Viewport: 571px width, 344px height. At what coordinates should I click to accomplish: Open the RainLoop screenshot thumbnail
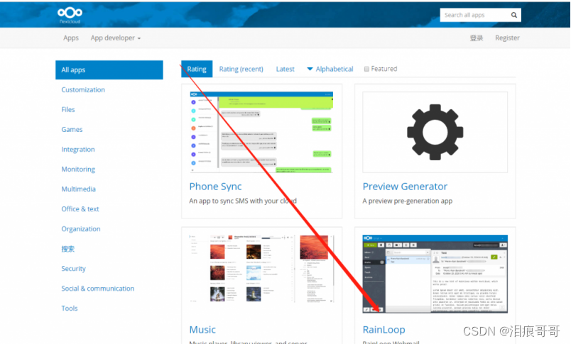pyautogui.click(x=435, y=274)
